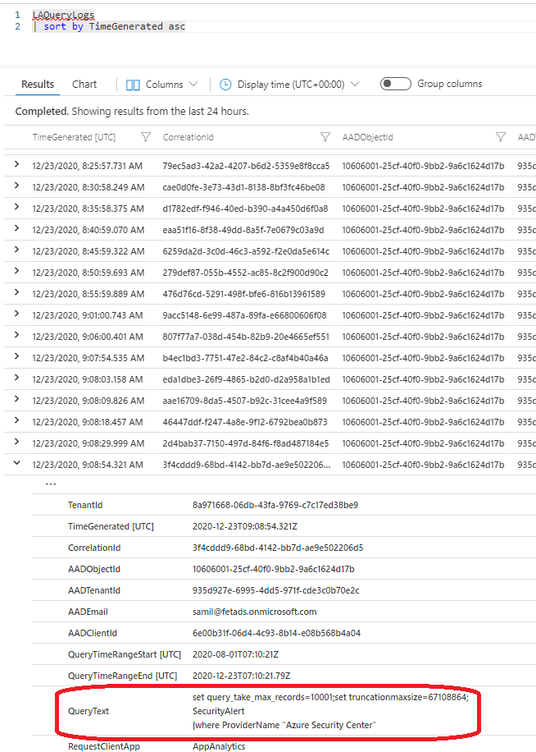Click the CorrelationId column filter icon
This screenshot has width=536, height=752.
[325, 136]
